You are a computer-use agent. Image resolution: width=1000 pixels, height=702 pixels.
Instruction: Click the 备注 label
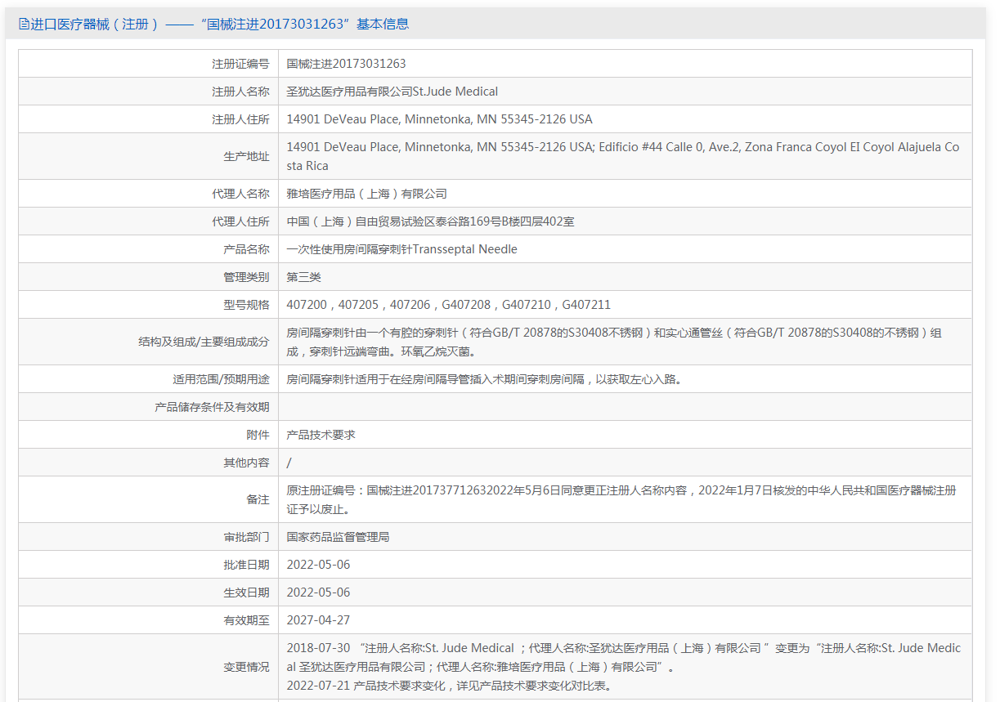258,499
